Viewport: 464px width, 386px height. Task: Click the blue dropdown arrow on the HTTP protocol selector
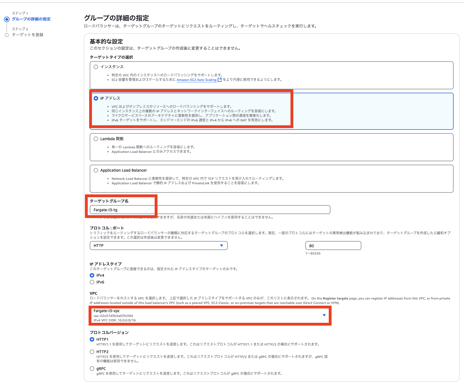[222, 246]
